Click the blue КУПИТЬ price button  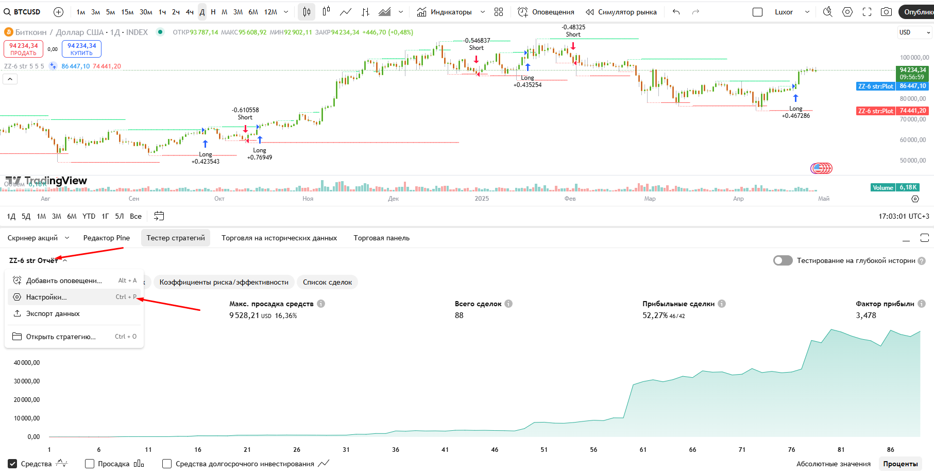click(81, 49)
